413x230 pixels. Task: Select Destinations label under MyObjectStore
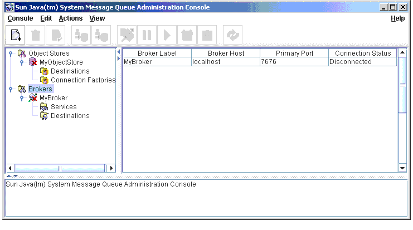pyautogui.click(x=70, y=71)
